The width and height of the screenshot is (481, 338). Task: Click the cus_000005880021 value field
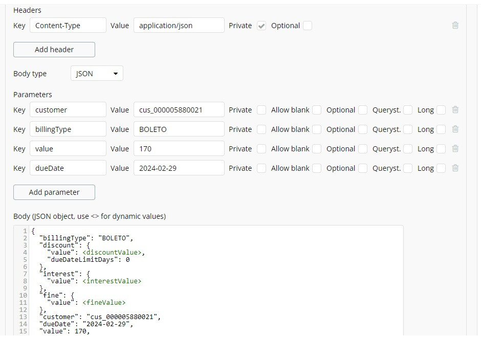point(179,110)
